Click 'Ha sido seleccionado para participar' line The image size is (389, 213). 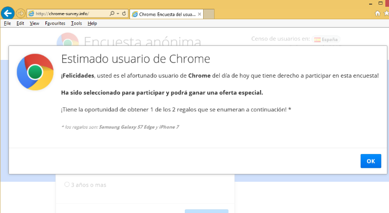(x=162, y=93)
